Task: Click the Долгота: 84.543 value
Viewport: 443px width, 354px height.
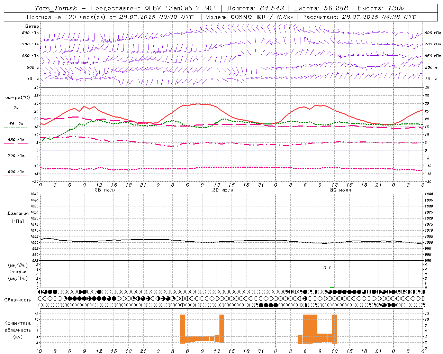Action: point(255,8)
